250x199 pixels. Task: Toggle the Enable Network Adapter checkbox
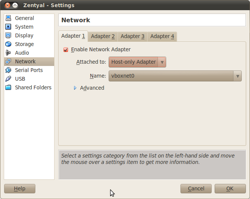66,49
